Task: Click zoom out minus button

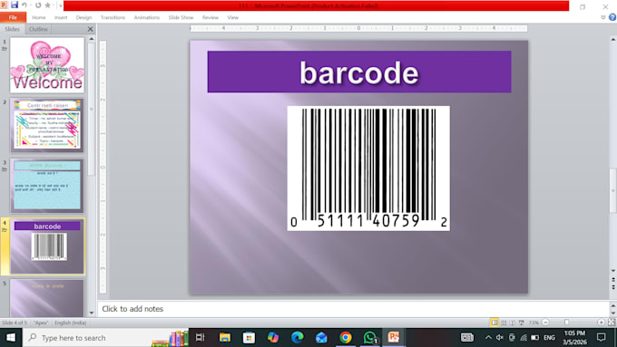Action: [545, 323]
